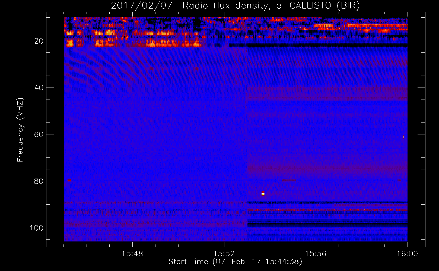Click the 'Start Time (07-Feb-17 15:44:38)' label

[235, 262]
